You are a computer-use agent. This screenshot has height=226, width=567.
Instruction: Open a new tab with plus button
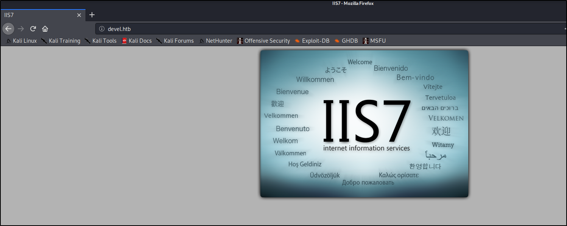[92, 15]
